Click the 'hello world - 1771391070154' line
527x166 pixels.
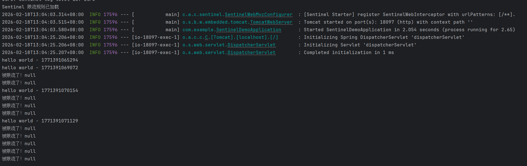coord(40,91)
